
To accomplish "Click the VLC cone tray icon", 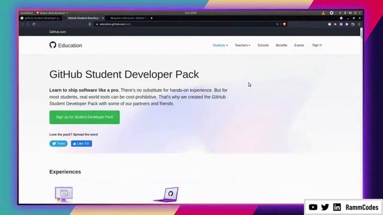I will 323,13.
